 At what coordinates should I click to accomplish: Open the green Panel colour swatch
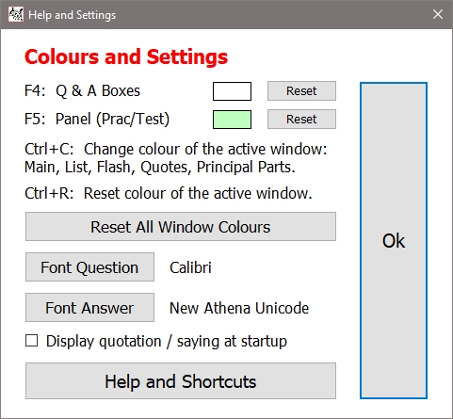tap(232, 120)
